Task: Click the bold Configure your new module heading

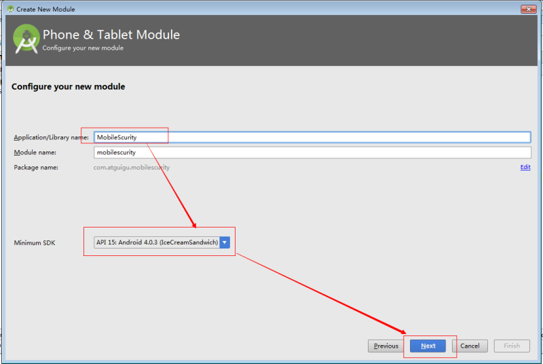Action: pyautogui.click(x=69, y=86)
